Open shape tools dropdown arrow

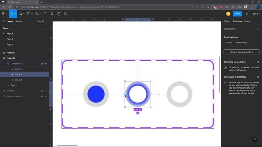(32, 14)
